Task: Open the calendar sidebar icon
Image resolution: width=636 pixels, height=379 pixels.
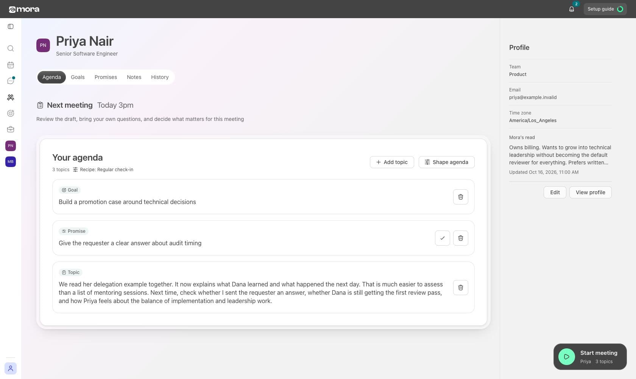Action: coord(11,65)
